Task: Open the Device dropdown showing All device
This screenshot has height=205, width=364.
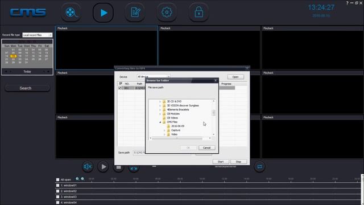Action: pyautogui.click(x=153, y=77)
